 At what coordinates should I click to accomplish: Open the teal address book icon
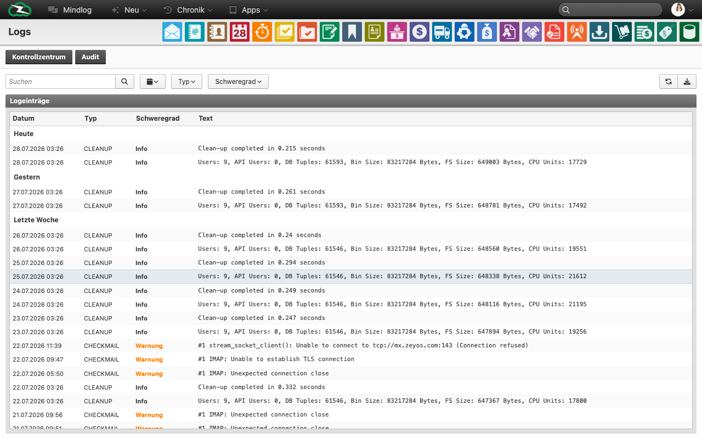[x=195, y=32]
